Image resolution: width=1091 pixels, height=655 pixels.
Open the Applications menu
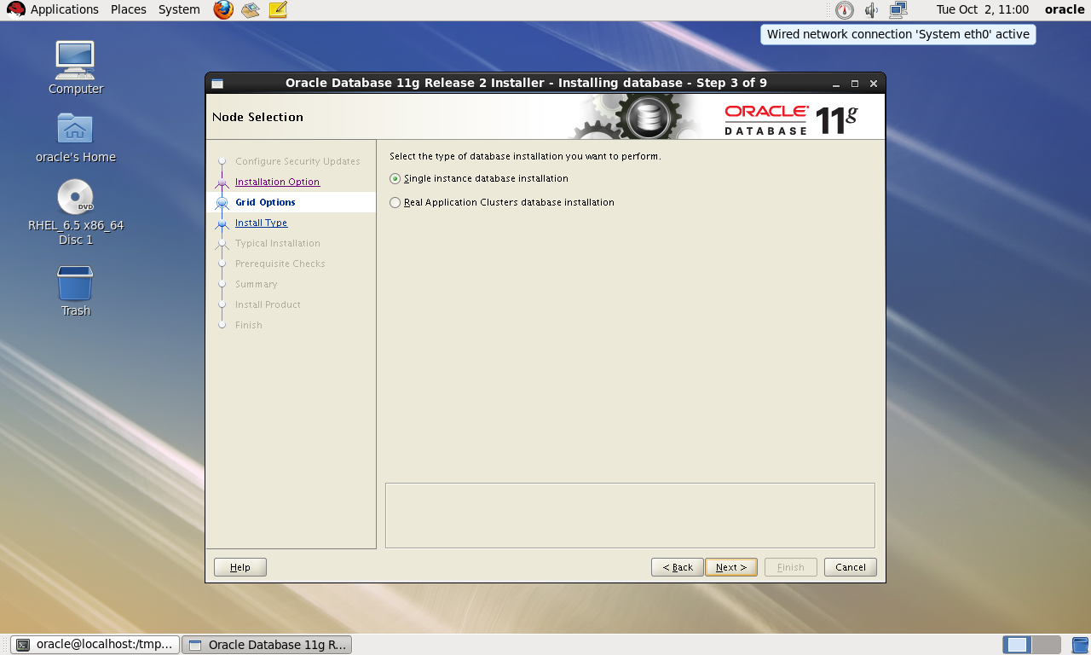65,9
